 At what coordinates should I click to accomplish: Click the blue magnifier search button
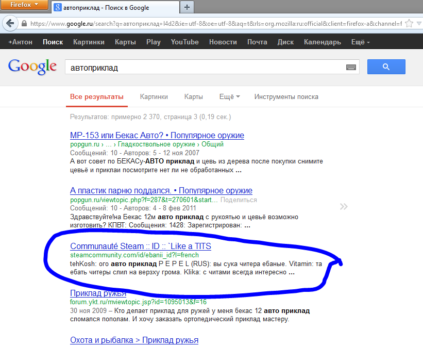(386, 67)
